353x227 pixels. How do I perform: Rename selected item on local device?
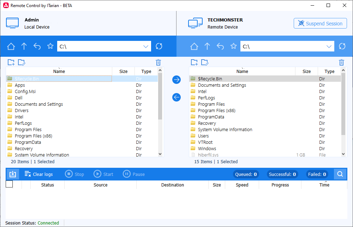coord(22,62)
